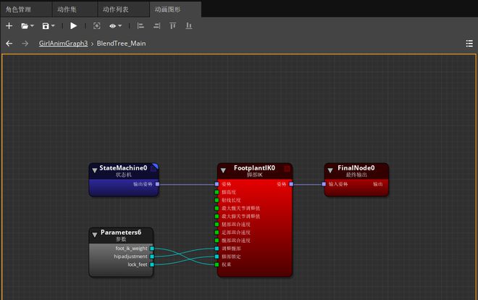Click the foot_ik_weight output port
This screenshot has height=300, width=478.
(151, 249)
